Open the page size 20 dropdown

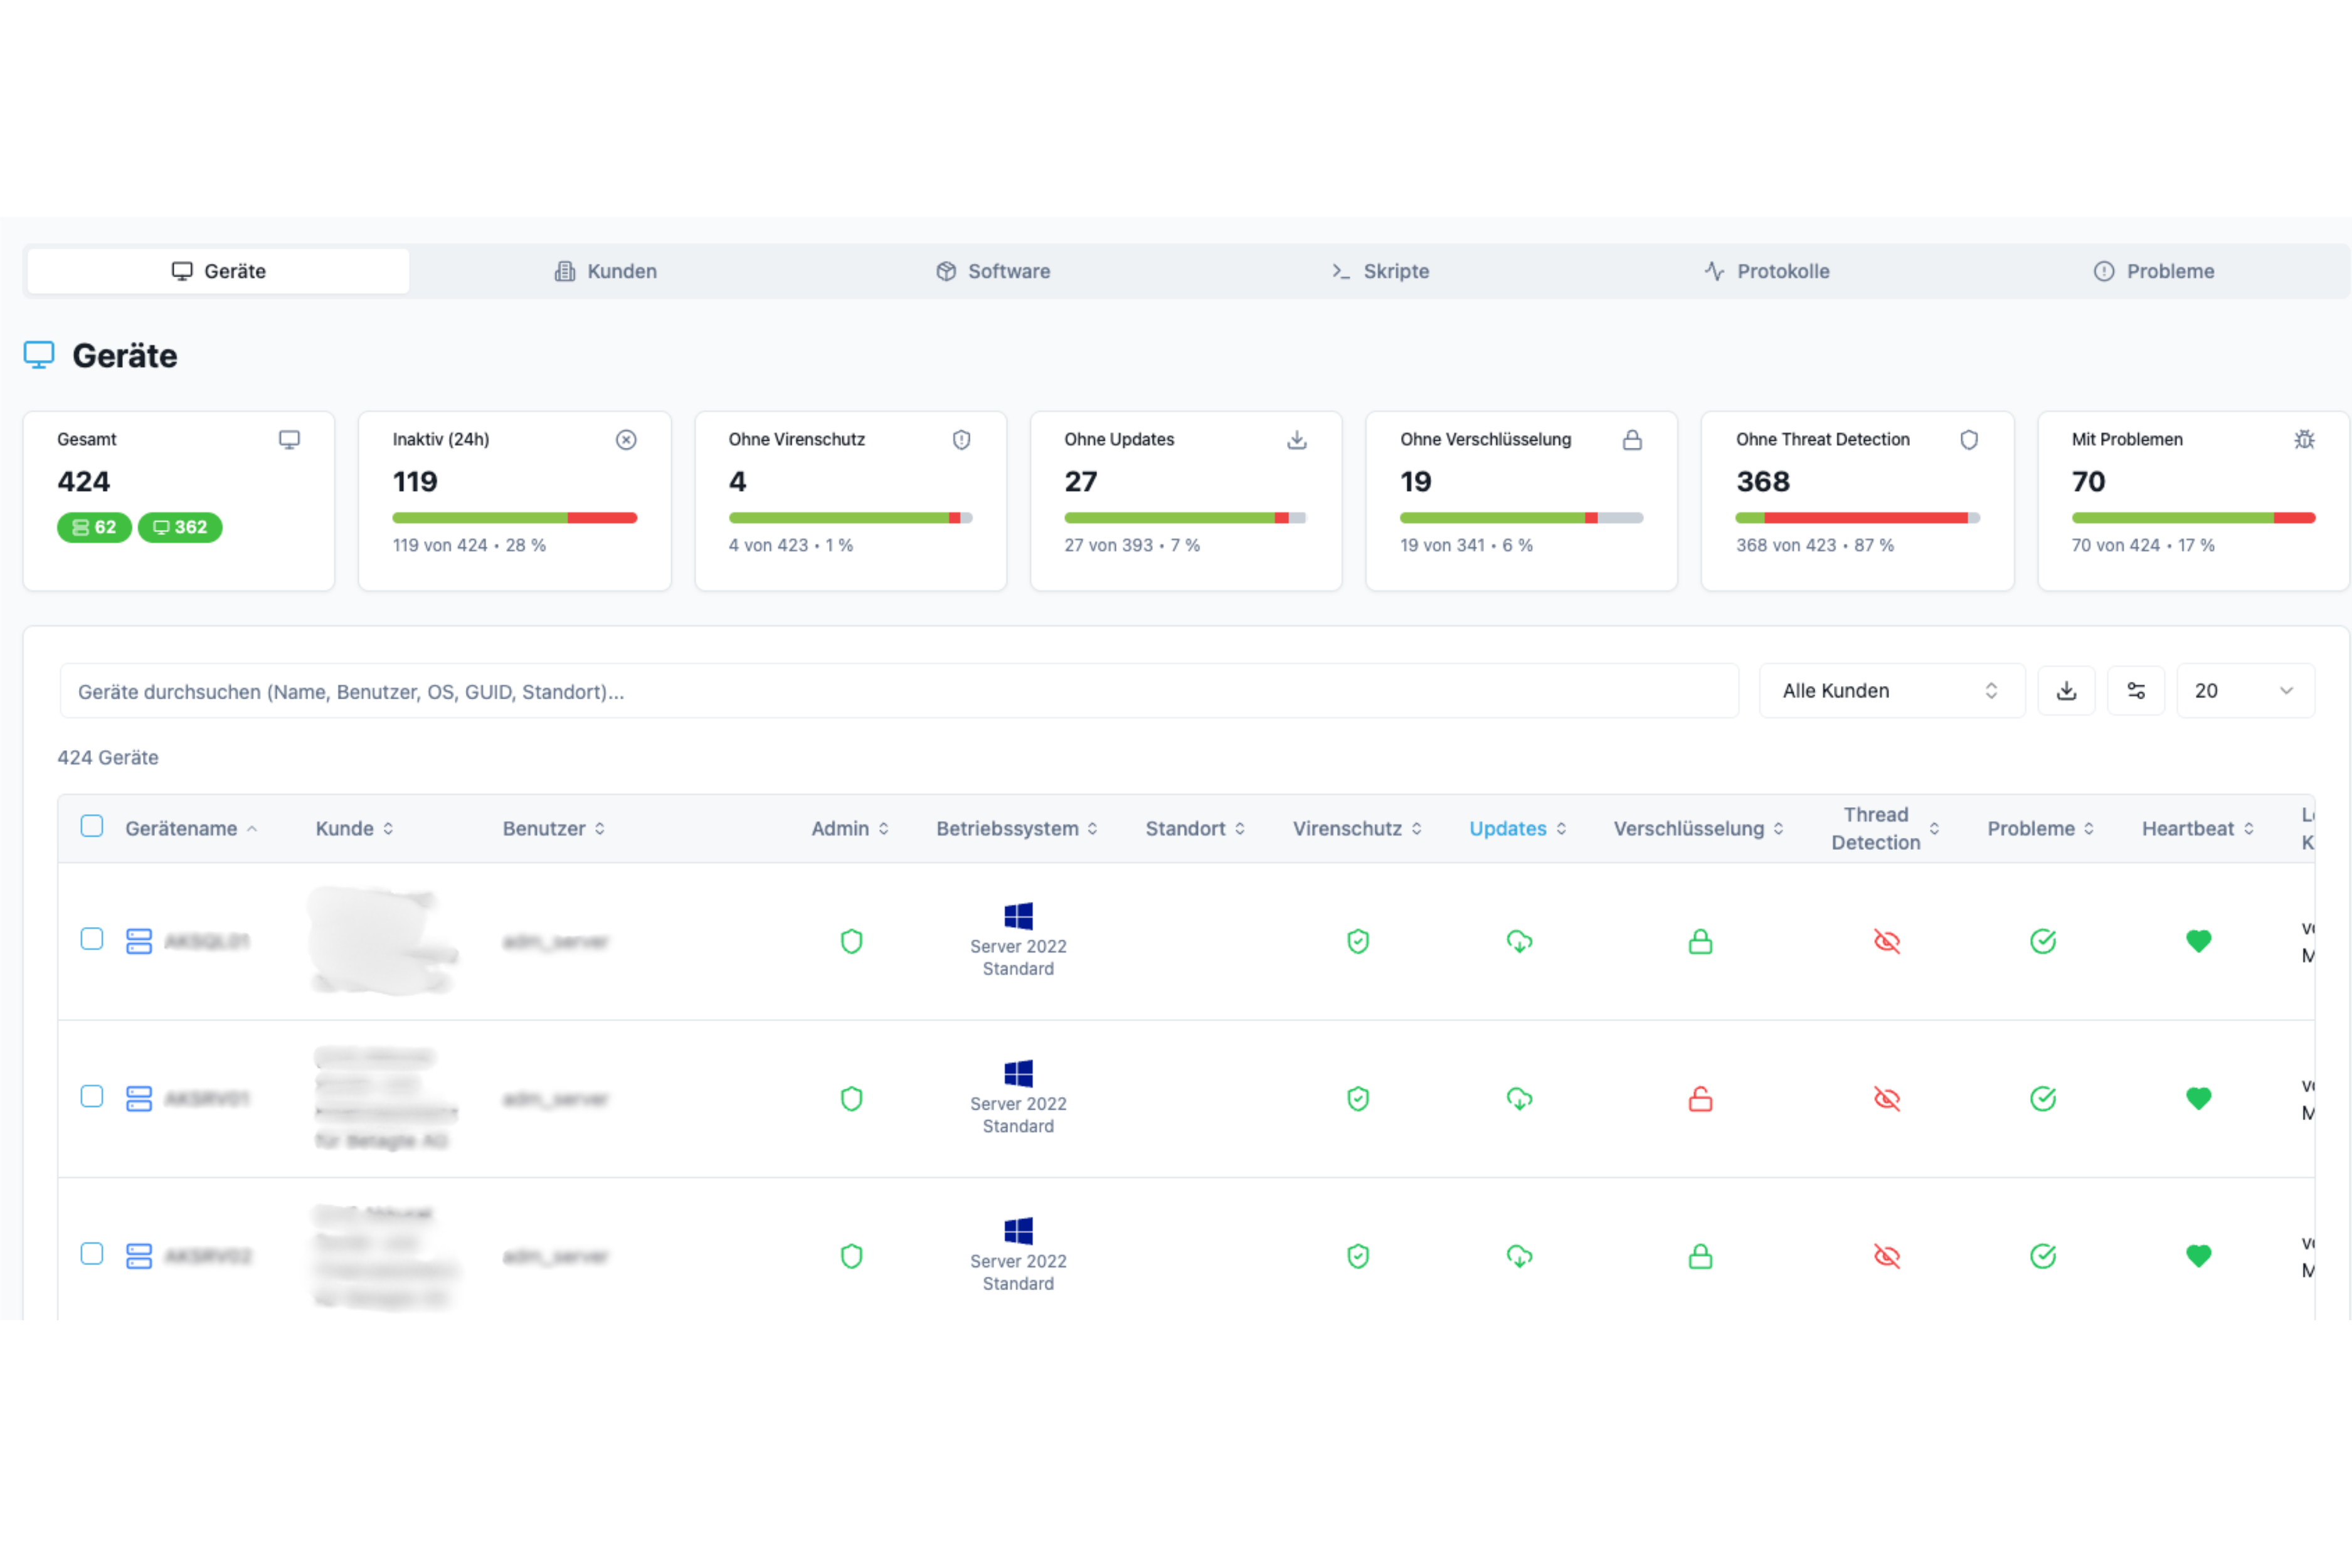(x=2244, y=691)
